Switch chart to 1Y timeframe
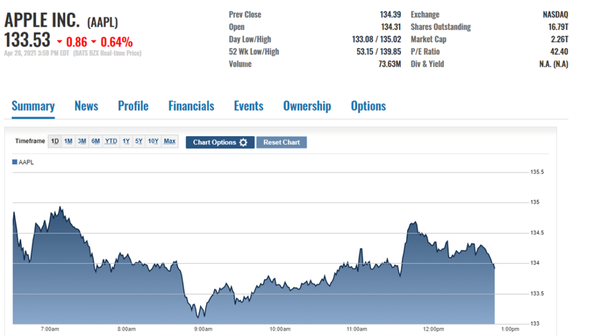615x336 pixels. pos(126,141)
